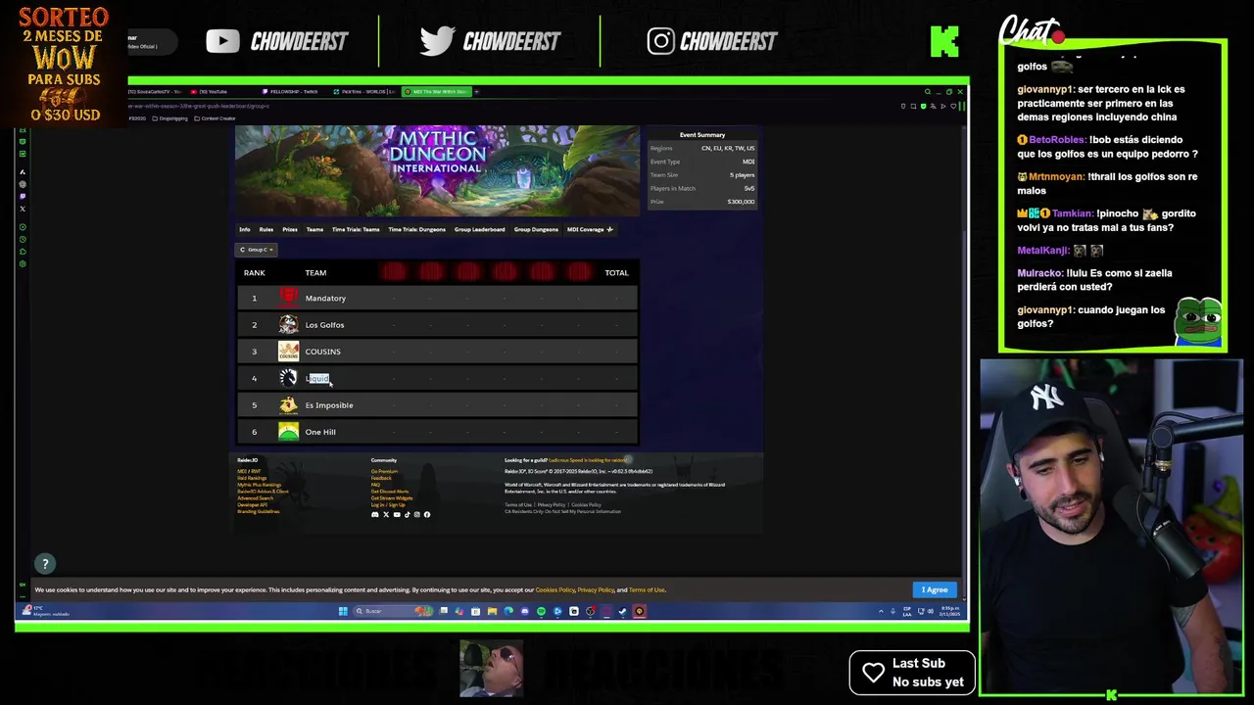Click the question mark help icon

click(44, 564)
